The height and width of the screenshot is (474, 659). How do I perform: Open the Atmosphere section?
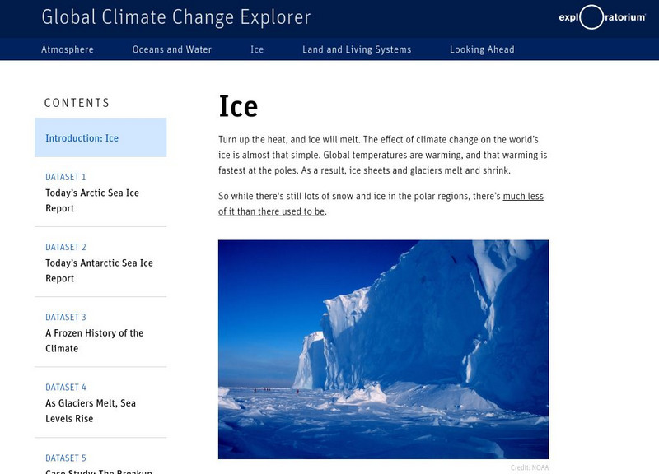(x=68, y=49)
